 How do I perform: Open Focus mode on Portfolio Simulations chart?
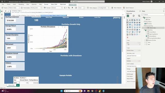pos(65,27)
